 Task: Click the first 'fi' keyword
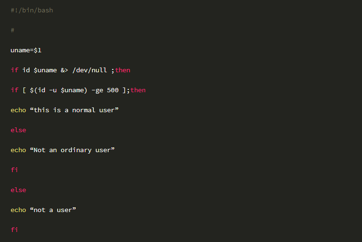coord(14,170)
